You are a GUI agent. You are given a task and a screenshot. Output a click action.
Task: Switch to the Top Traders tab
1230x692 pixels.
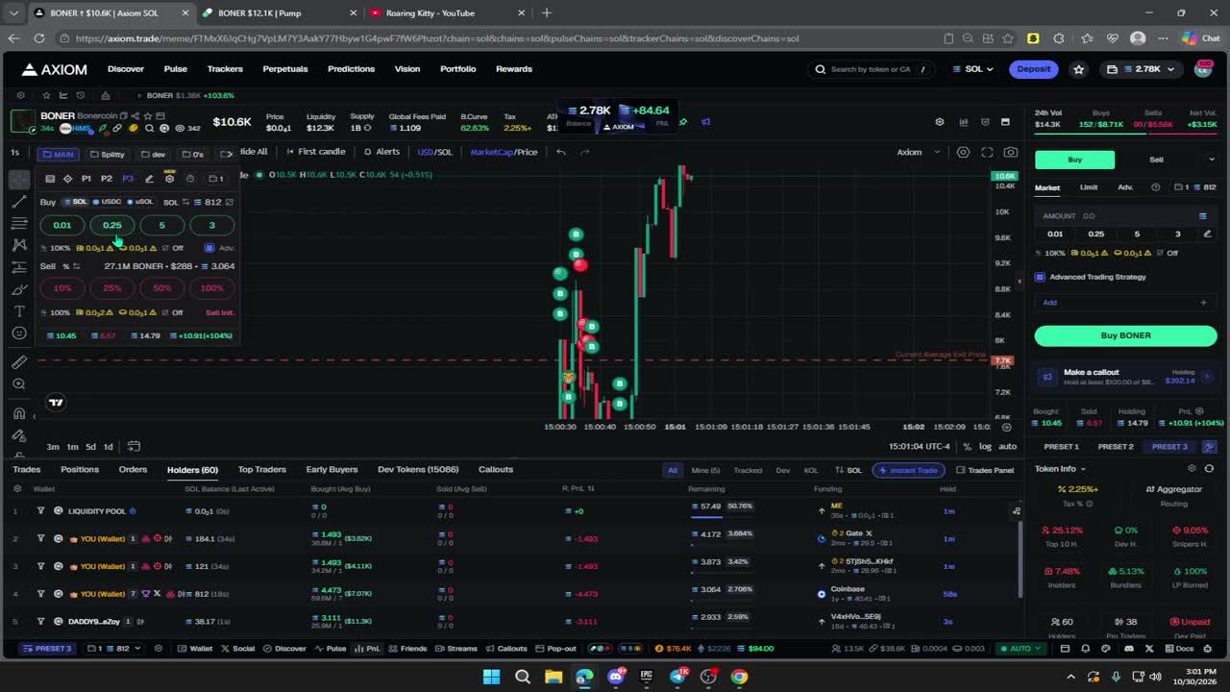[262, 470]
